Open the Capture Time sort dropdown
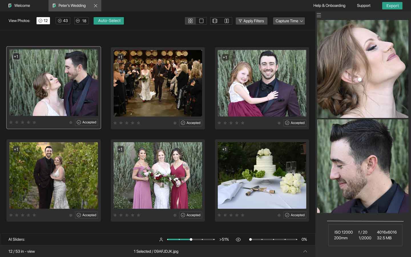The image size is (411, 257). [x=289, y=21]
